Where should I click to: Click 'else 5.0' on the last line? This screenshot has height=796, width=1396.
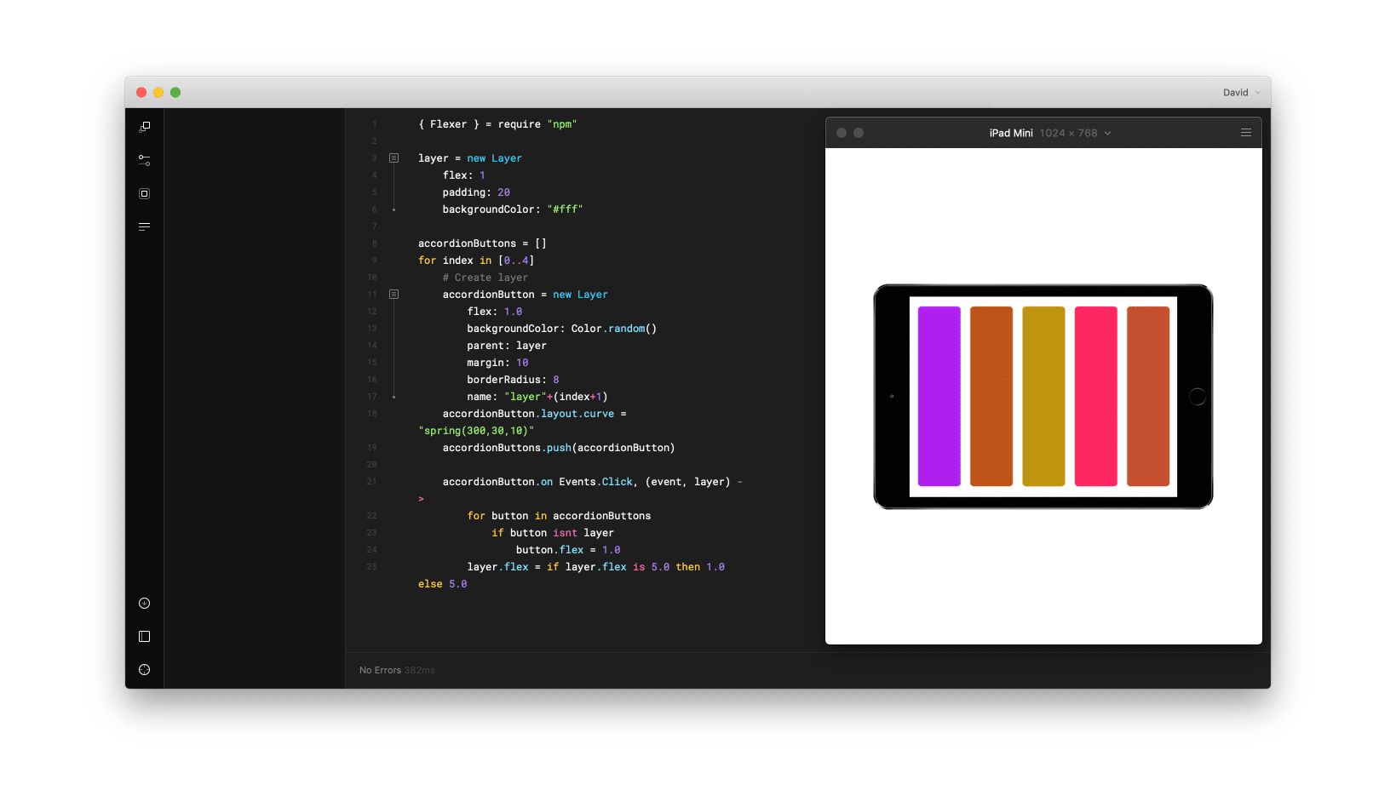(x=443, y=584)
